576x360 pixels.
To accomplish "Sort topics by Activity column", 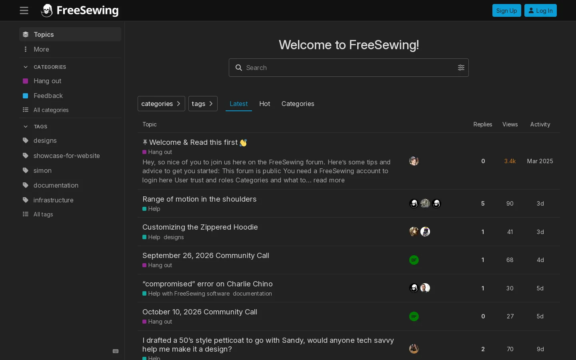I will pos(540,124).
